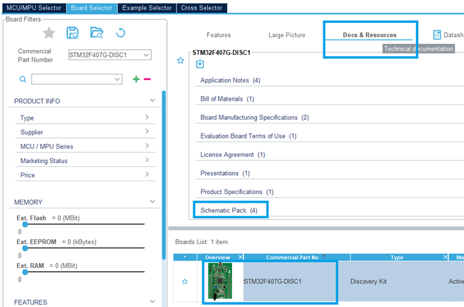Switch to Board Selector tab
The height and width of the screenshot is (307, 464).
(91, 8)
